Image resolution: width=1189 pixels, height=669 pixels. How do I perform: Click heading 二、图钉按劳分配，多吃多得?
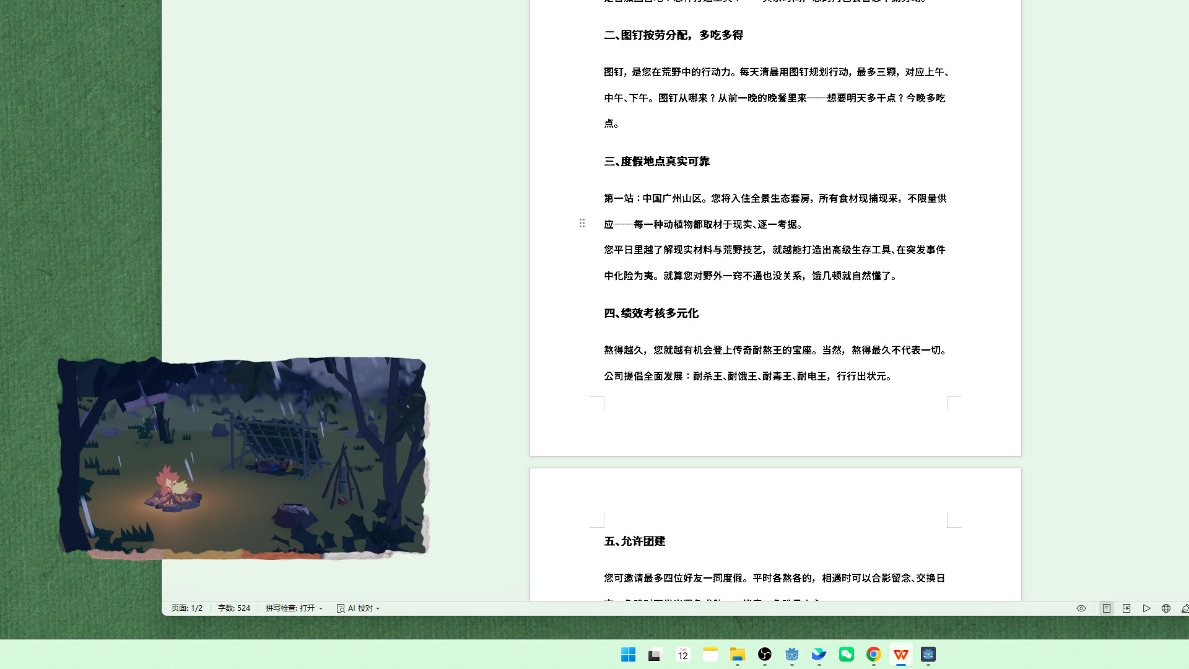pyautogui.click(x=673, y=35)
